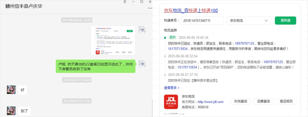Open the shared tracking screenshot in chat
Screen dimensions: 308x117
click(x=113, y=40)
